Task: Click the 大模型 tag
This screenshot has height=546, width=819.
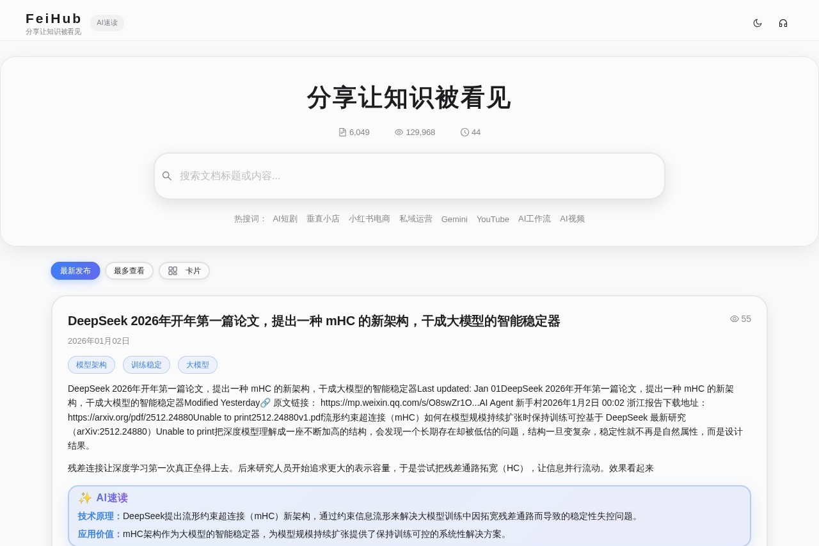Action: 198,365
